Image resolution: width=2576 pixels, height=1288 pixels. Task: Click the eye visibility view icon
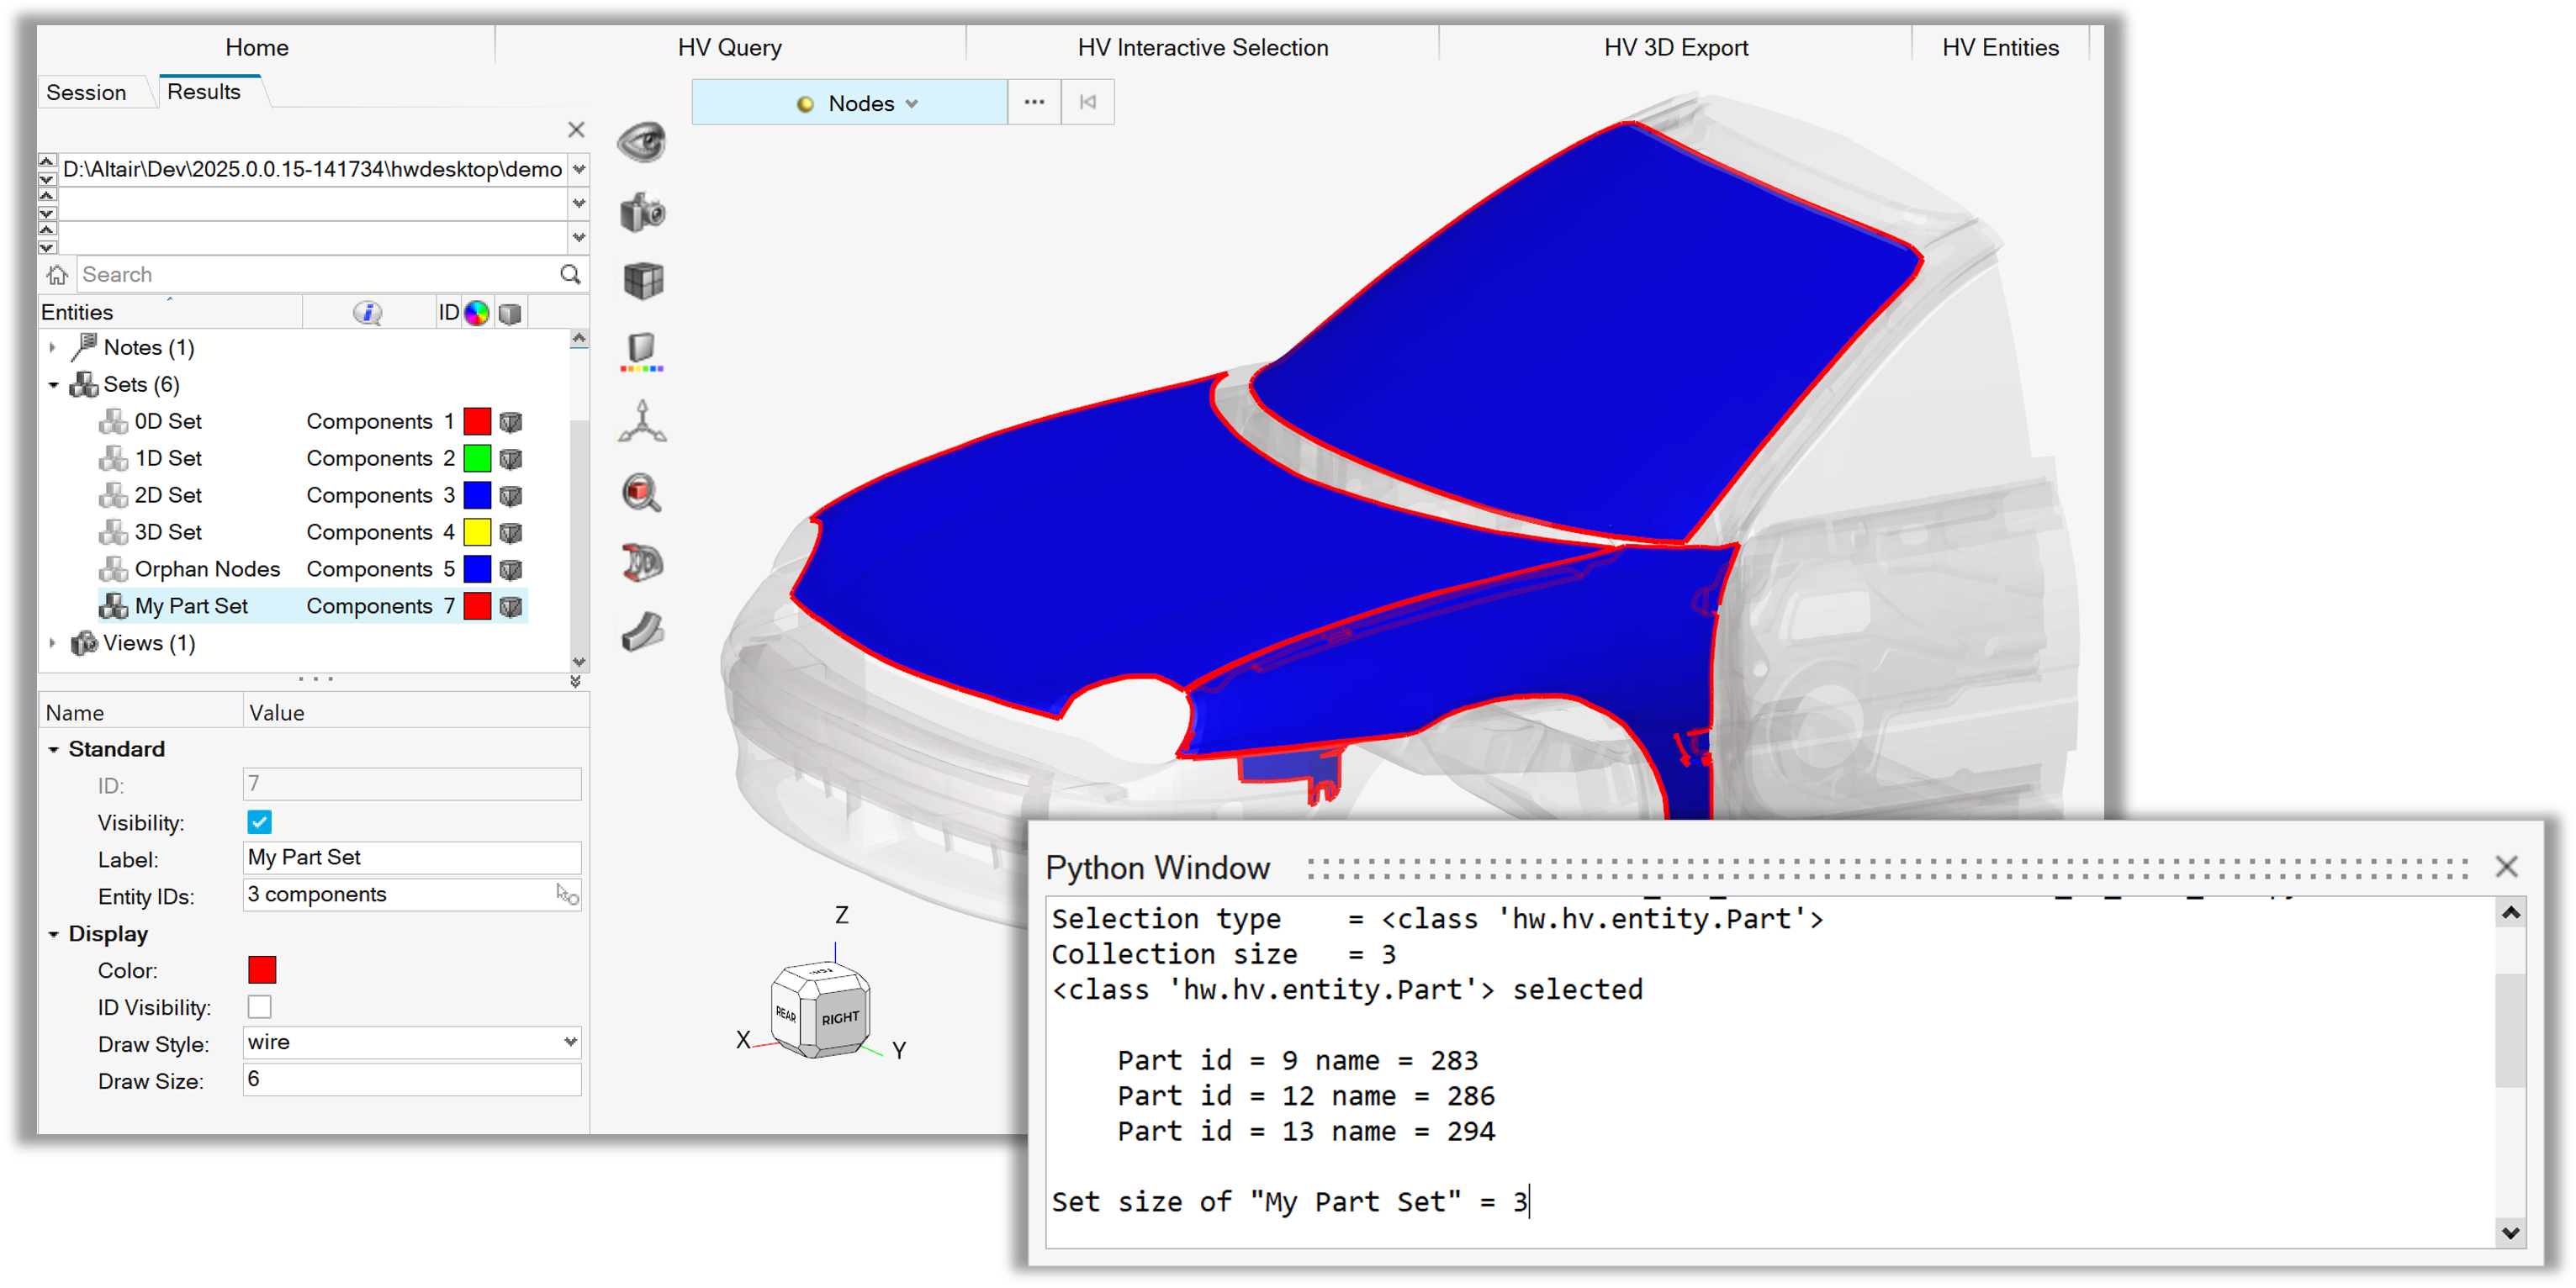tap(641, 141)
